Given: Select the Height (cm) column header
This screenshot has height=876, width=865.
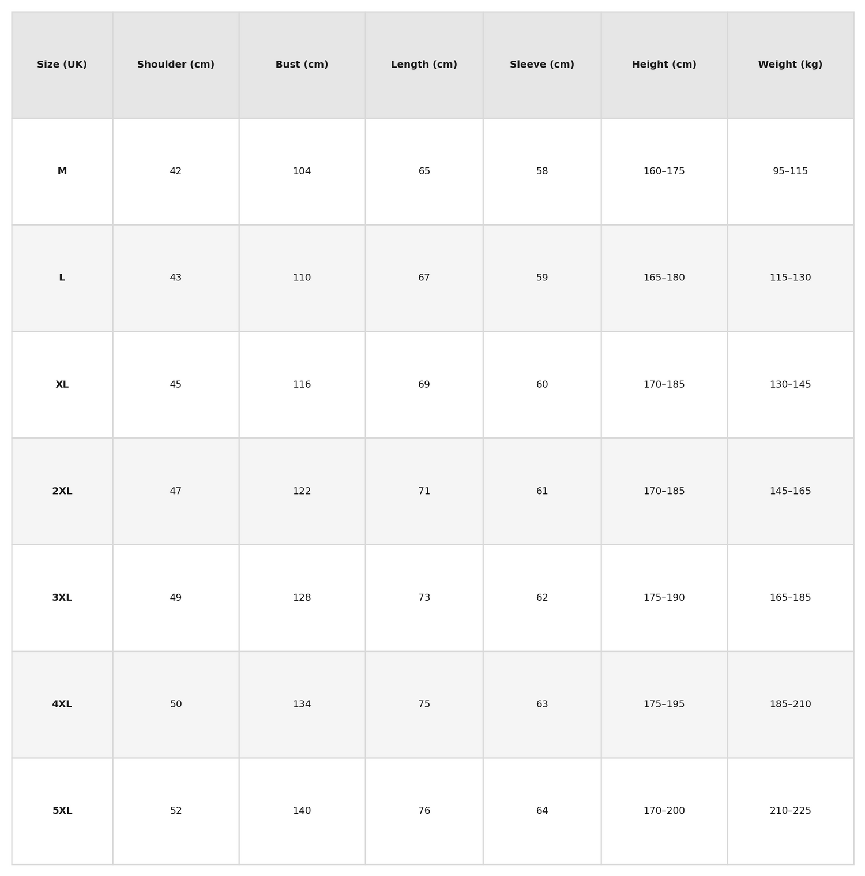Looking at the screenshot, I should click(x=664, y=65).
